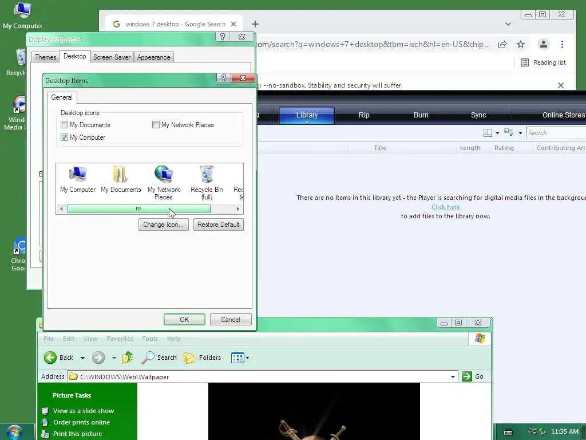Open Media Player layout options dropdown arrow
This screenshot has height=440, width=586.
coord(497,133)
